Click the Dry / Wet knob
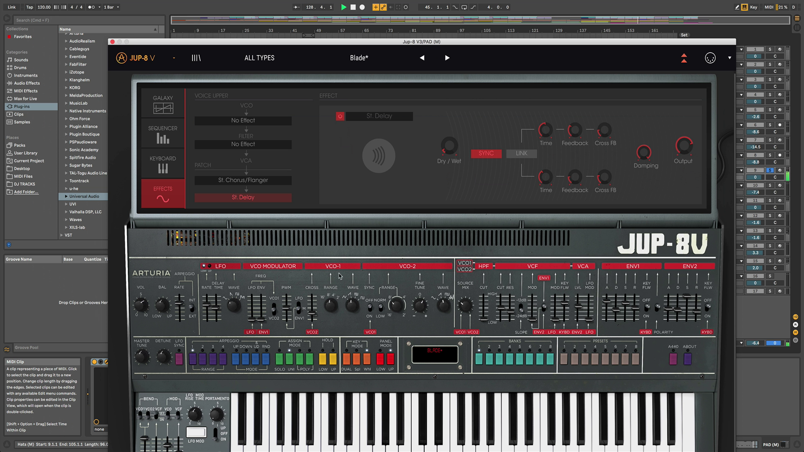 coord(449,146)
